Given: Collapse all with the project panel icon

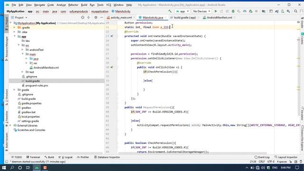Looking at the screenshot, I should coord(89,18).
